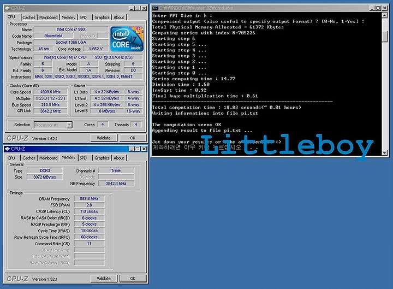Click CAS# Latency value 7.0 clocks
Screen dimensions: 393x289
click(x=90, y=211)
